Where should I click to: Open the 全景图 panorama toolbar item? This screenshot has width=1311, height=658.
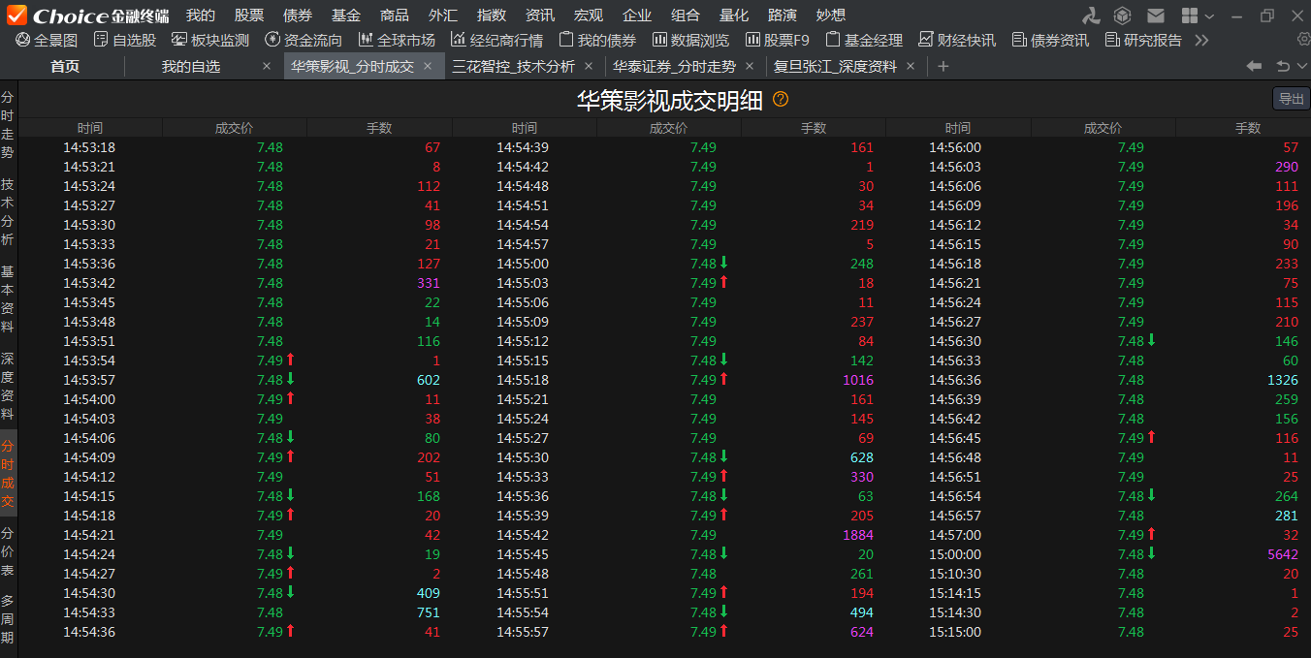pos(46,40)
